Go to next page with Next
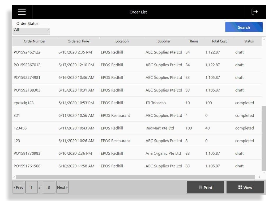Screen dimensions: 273x201 click(62, 187)
